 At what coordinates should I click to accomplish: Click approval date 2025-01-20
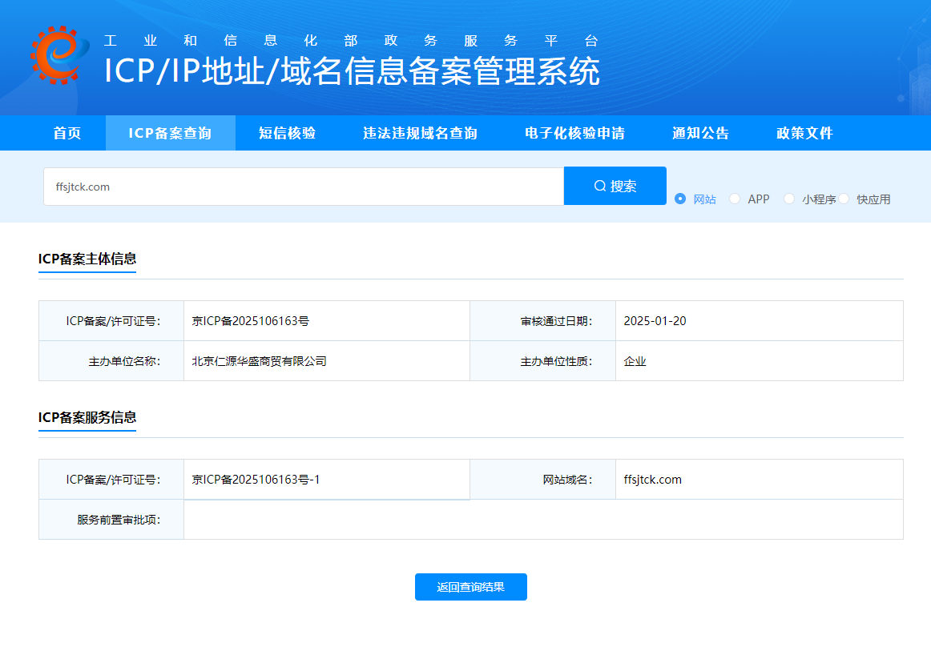(655, 321)
